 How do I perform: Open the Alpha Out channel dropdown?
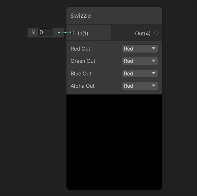(x=140, y=86)
